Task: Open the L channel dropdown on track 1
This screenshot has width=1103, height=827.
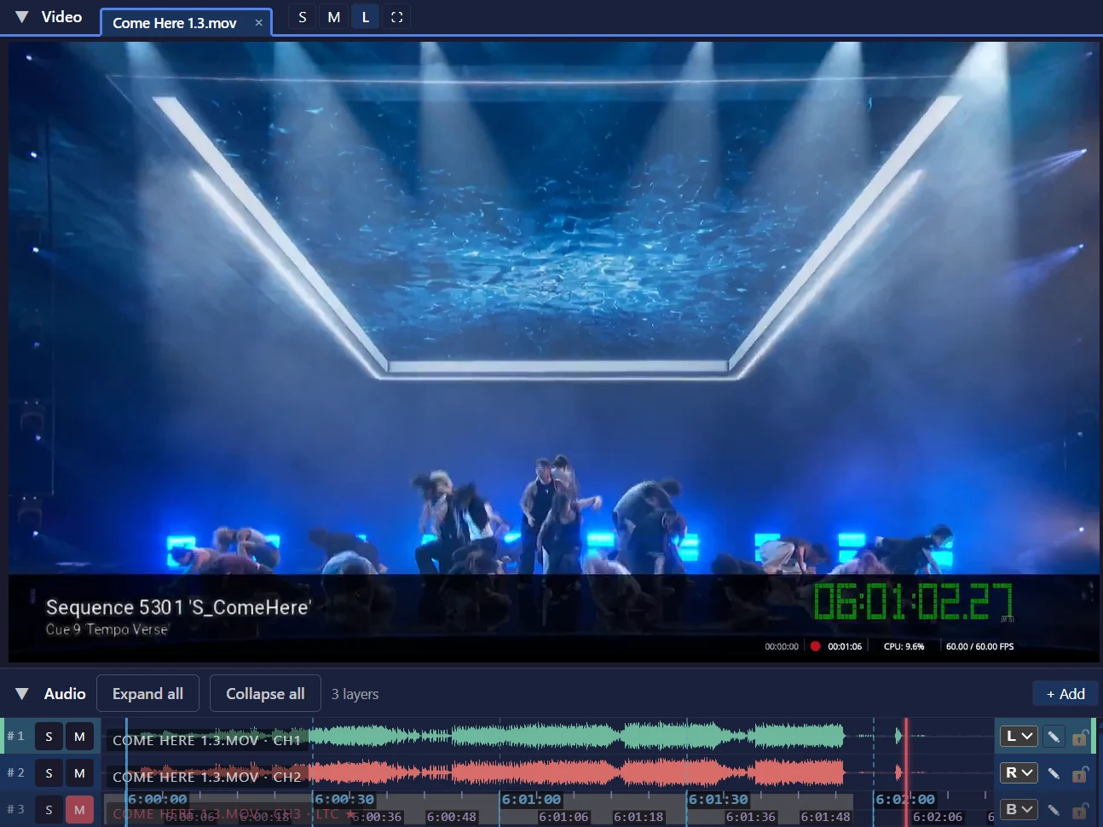Action: pos(1019,736)
